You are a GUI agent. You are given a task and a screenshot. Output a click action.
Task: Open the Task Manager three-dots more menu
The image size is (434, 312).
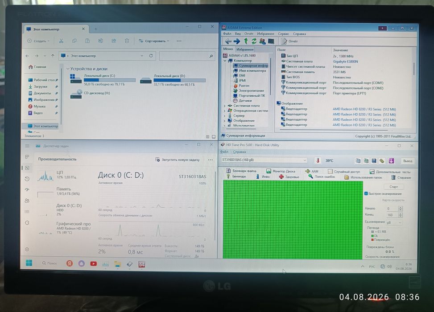(x=211, y=160)
